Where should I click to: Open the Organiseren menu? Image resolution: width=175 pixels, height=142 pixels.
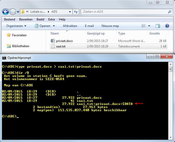[x=16, y=26]
